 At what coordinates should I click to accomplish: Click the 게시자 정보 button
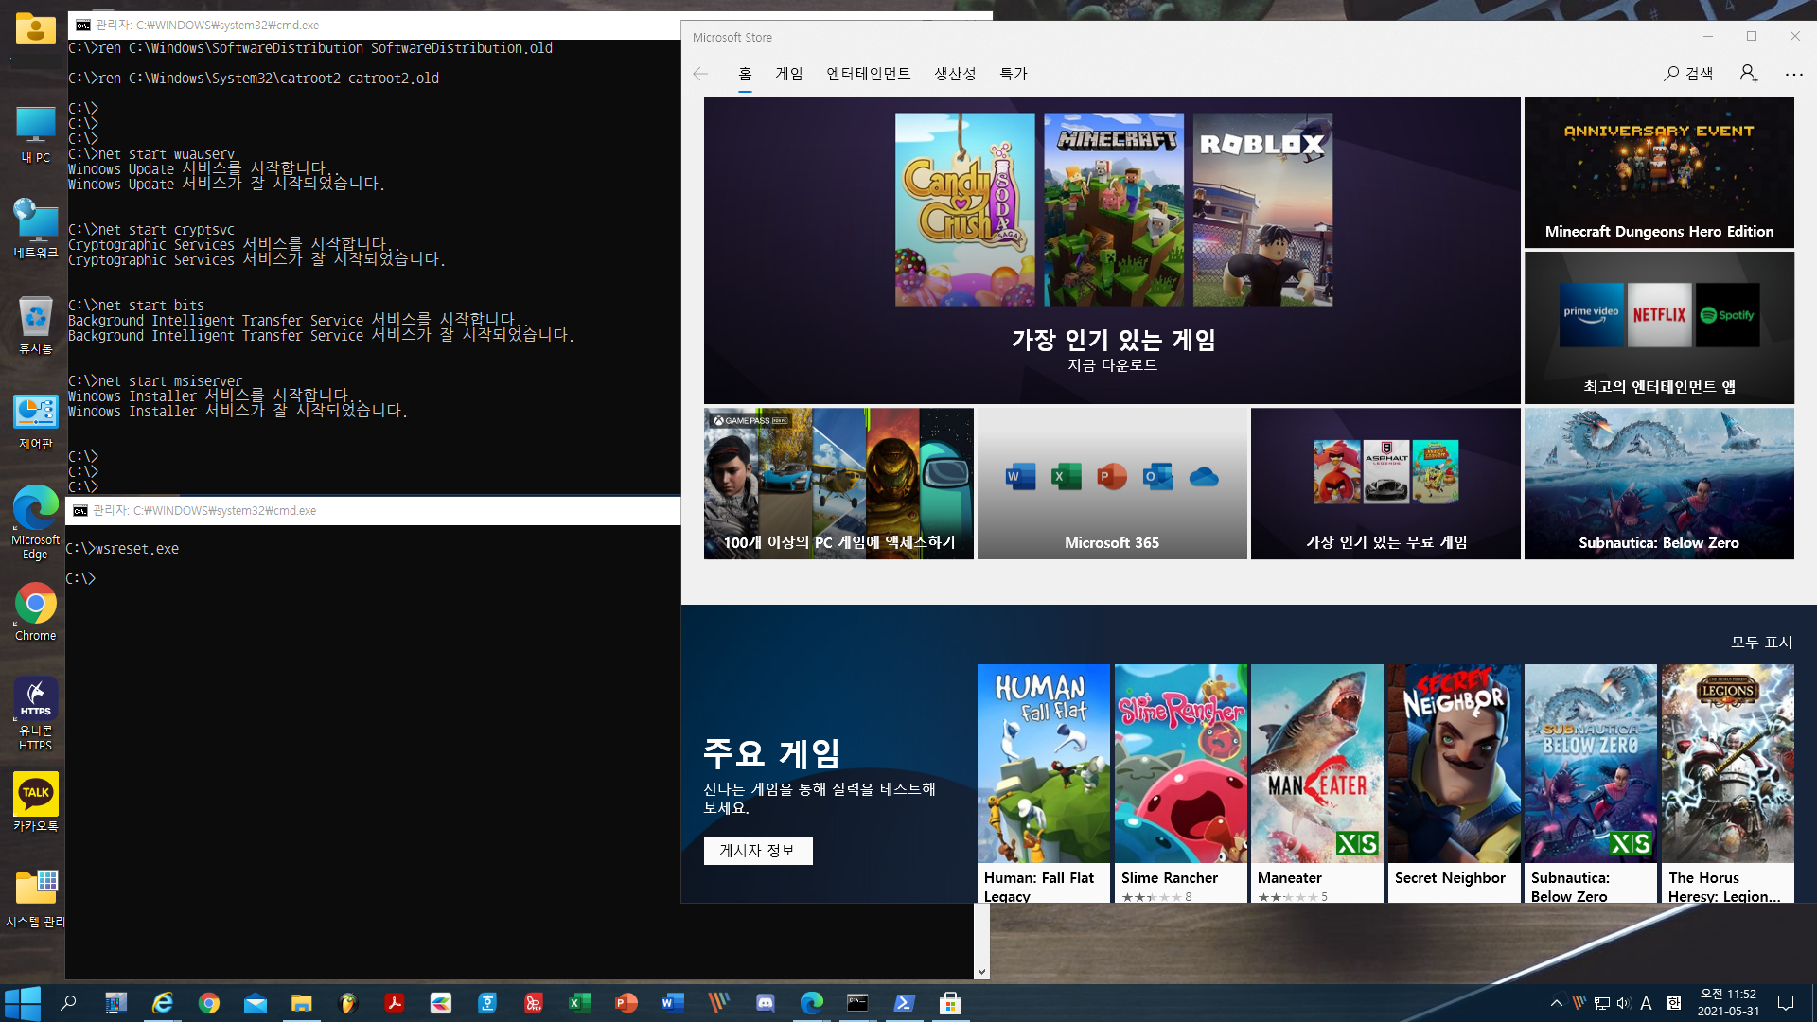(758, 851)
